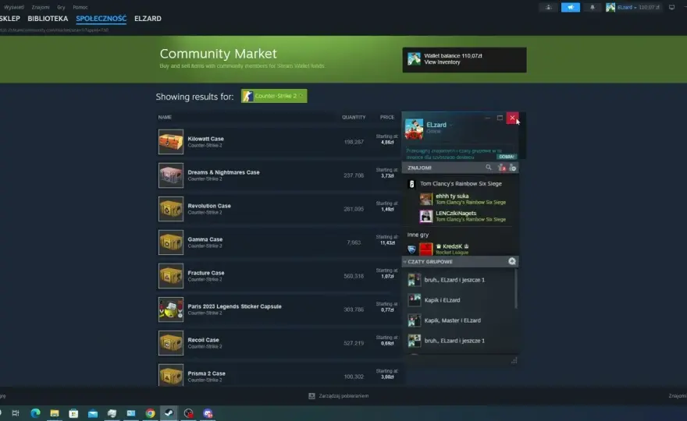Click the Rainbow Six Siege game icon

click(411, 184)
